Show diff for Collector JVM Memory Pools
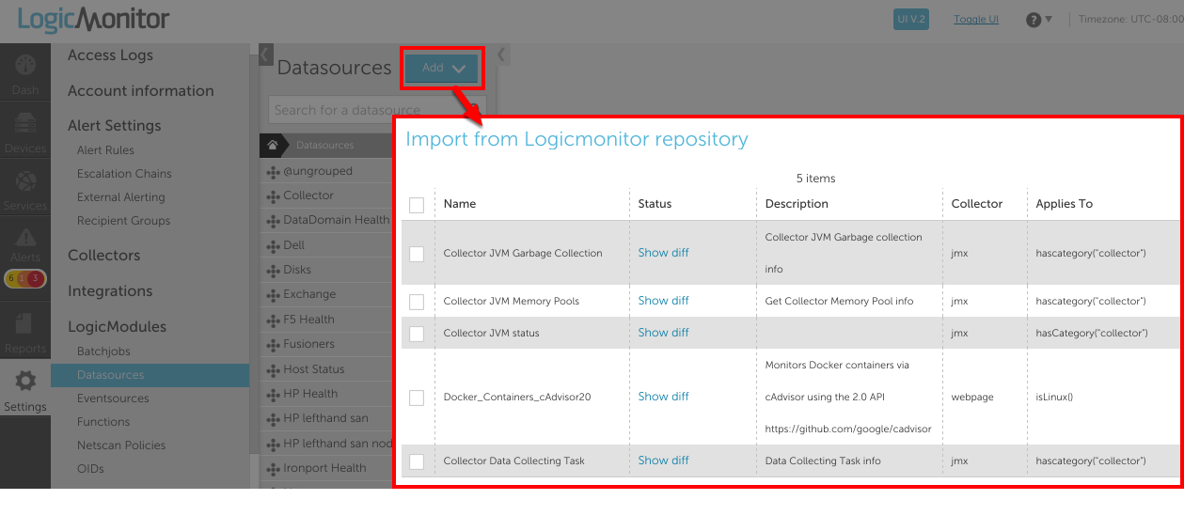The image size is (1184, 531). (x=663, y=301)
